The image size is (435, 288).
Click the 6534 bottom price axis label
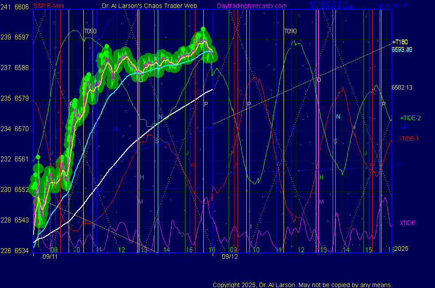21,250
